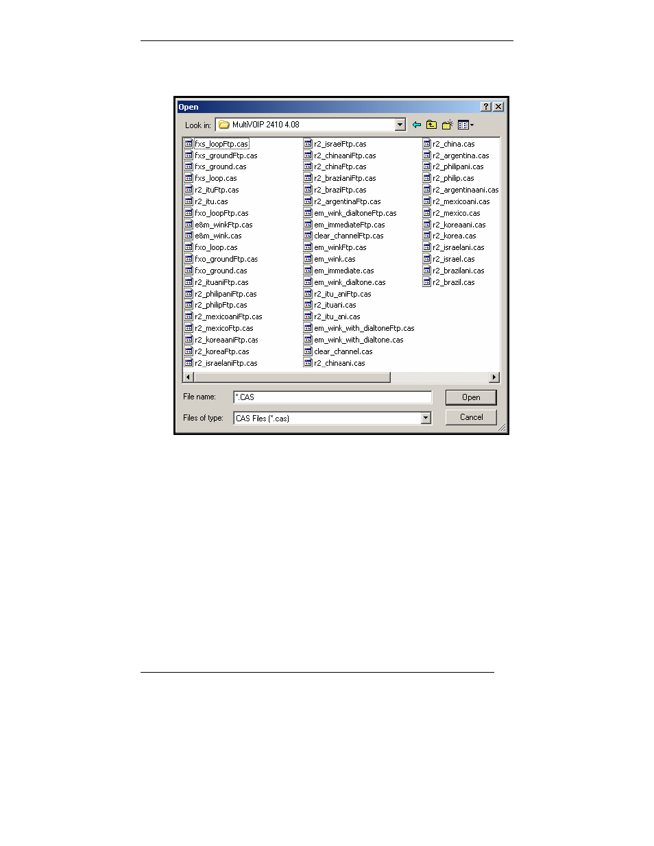This screenshot has height=846, width=654.
Task: Select file r2_ituFtp.cas
Action: pyautogui.click(x=217, y=190)
